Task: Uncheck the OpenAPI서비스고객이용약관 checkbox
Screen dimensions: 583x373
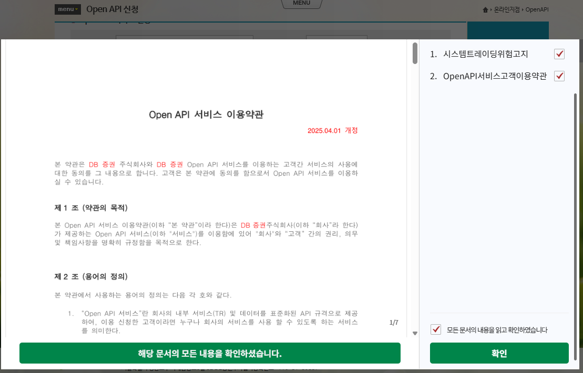Action: pyautogui.click(x=559, y=76)
